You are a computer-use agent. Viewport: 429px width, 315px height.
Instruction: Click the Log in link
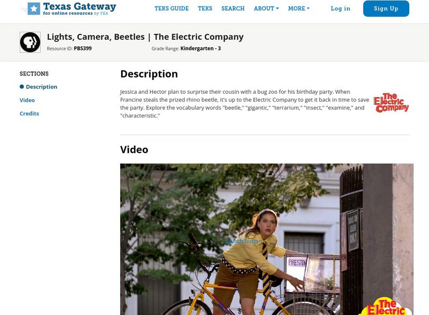tap(341, 9)
